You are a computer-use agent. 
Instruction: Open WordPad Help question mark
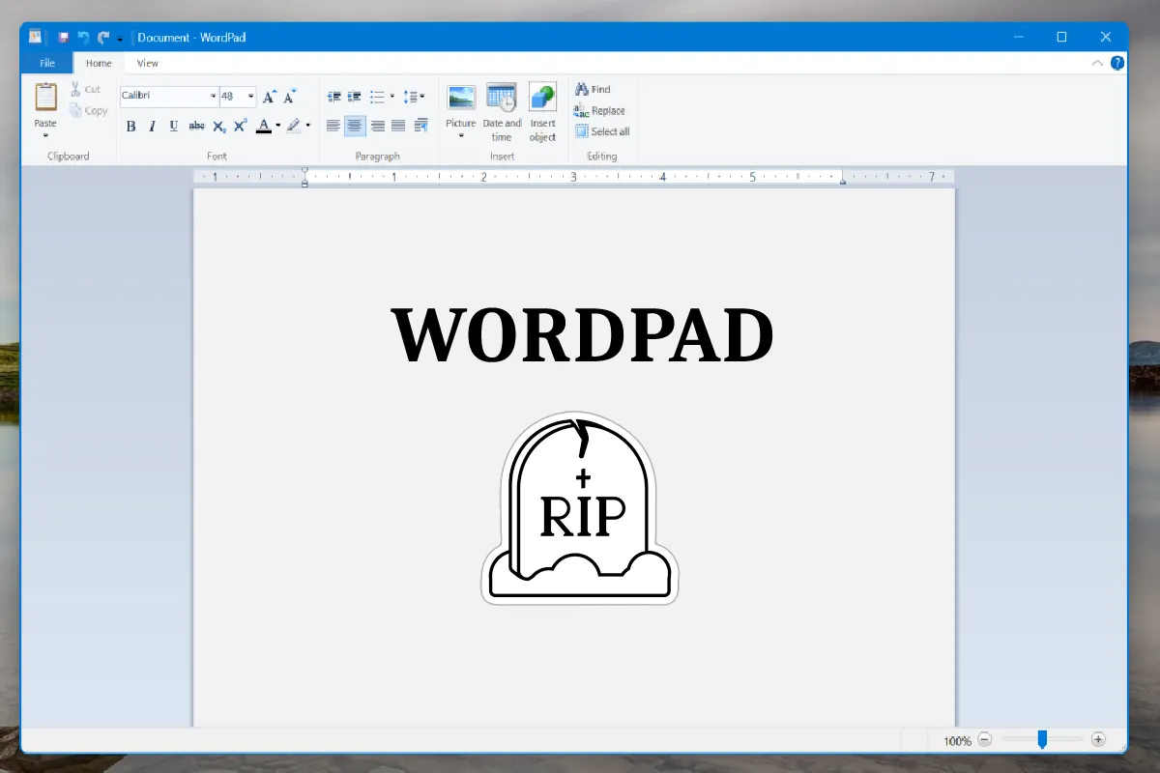pos(1117,63)
